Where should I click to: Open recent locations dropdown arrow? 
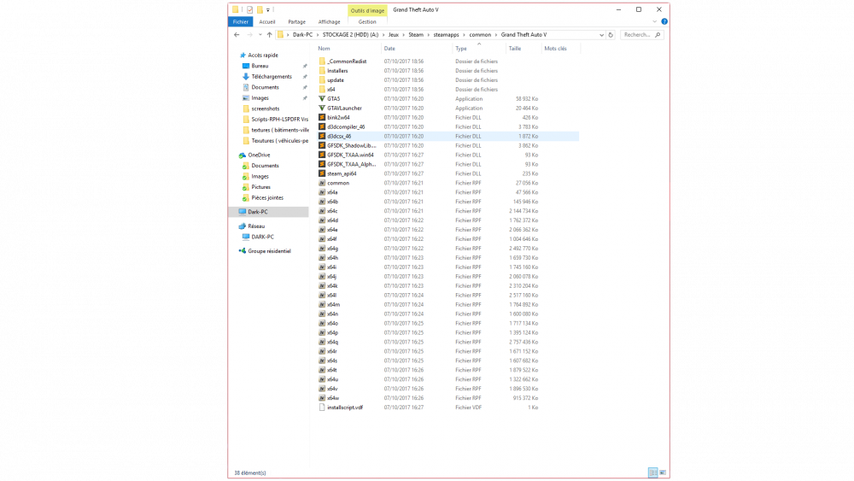coord(260,35)
